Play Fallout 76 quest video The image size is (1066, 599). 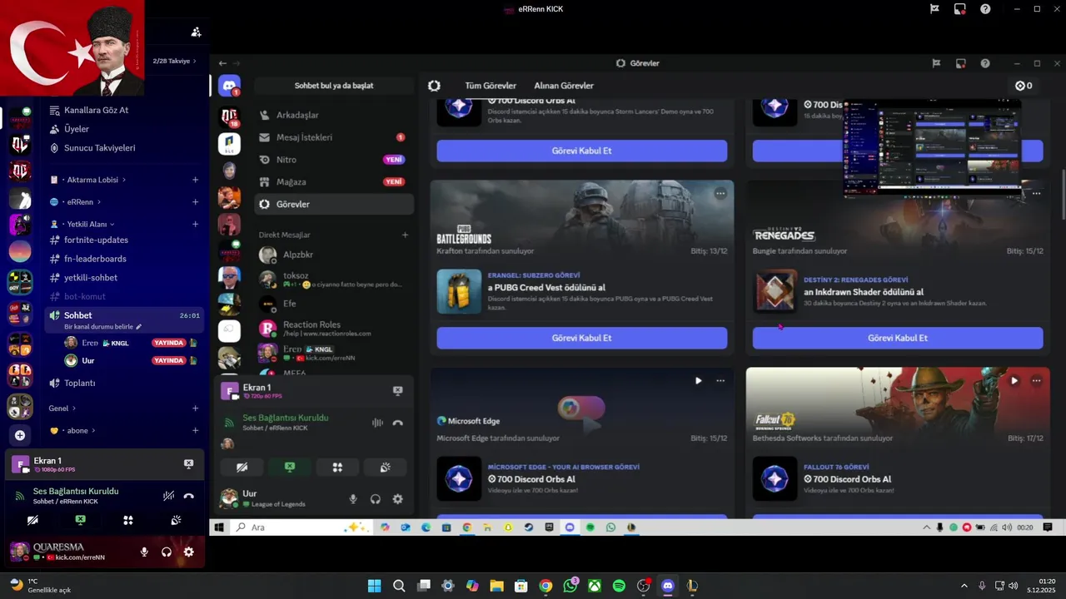tap(1014, 381)
